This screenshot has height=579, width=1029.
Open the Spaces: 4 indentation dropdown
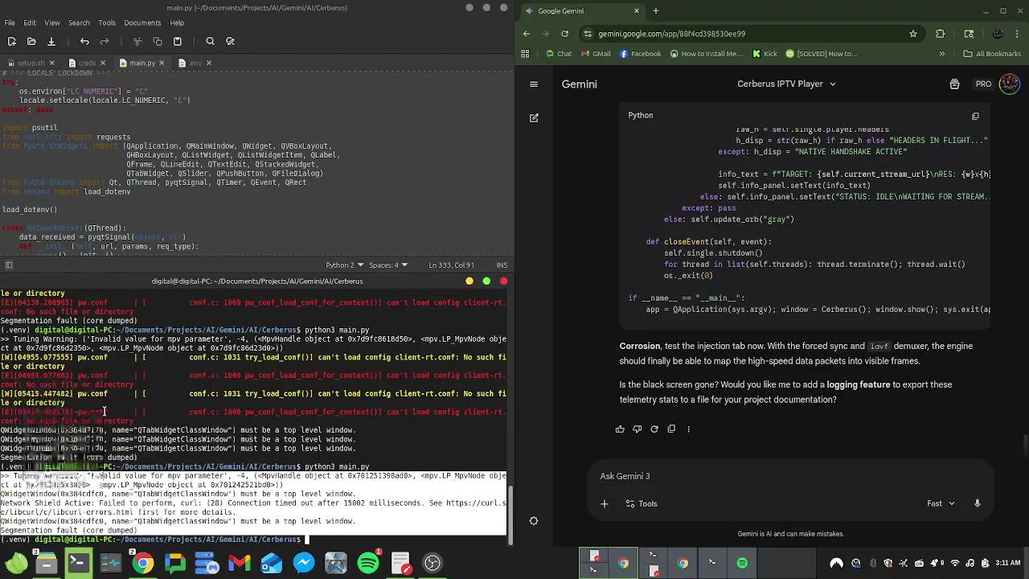click(387, 265)
